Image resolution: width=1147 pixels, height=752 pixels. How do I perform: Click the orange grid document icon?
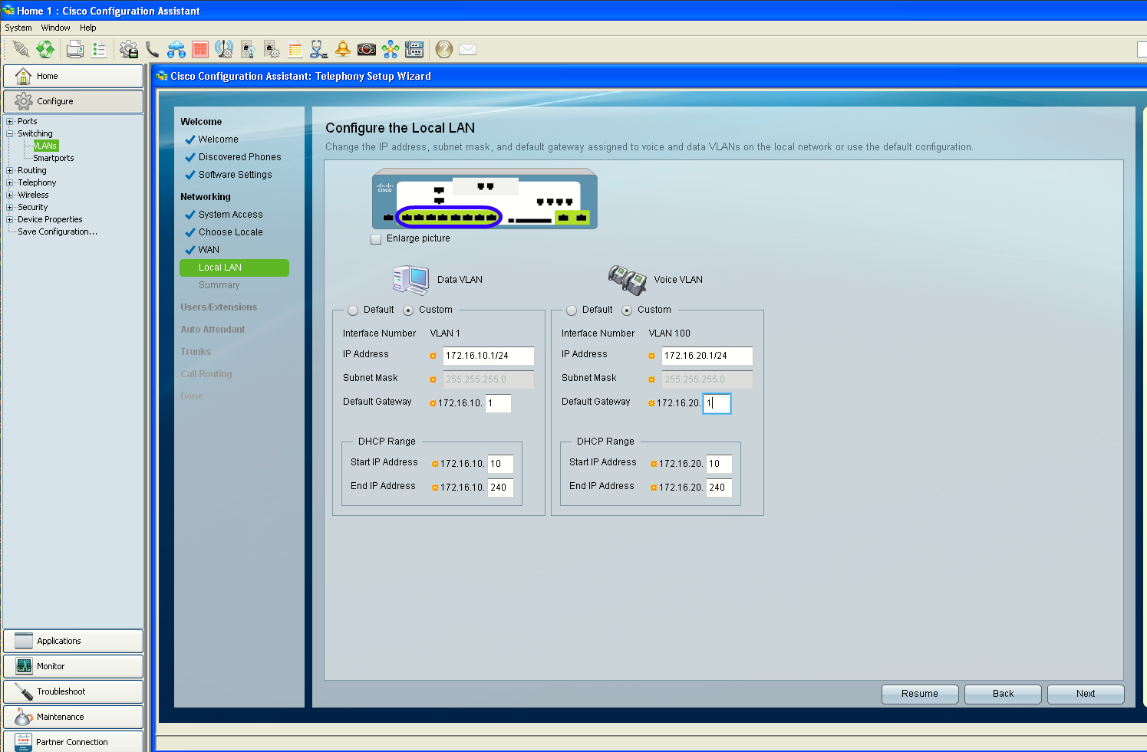point(295,50)
